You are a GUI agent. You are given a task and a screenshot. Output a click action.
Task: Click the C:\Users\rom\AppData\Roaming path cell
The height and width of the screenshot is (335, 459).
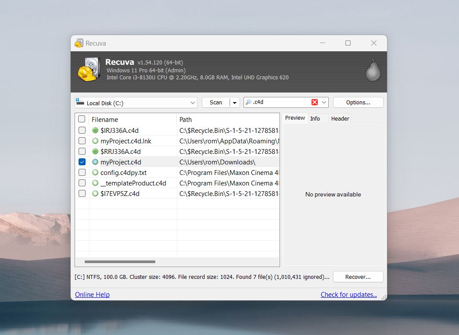coord(229,141)
